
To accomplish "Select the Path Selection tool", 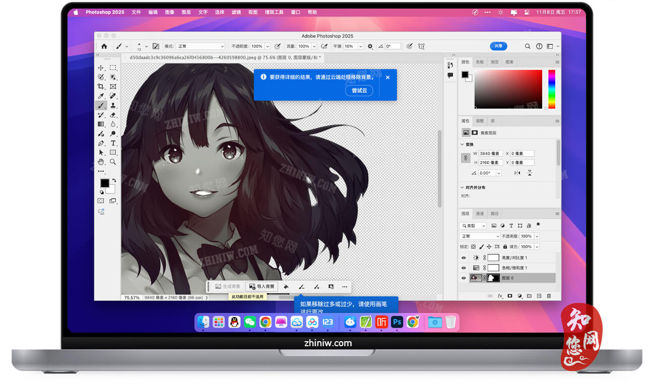I will (101, 152).
